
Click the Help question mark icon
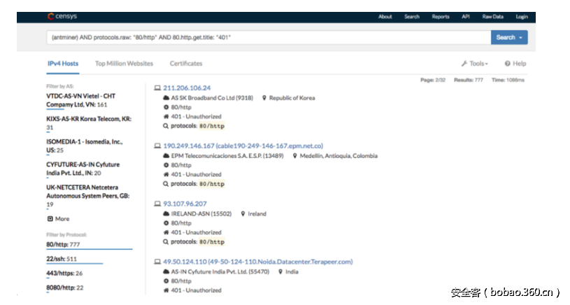click(508, 64)
